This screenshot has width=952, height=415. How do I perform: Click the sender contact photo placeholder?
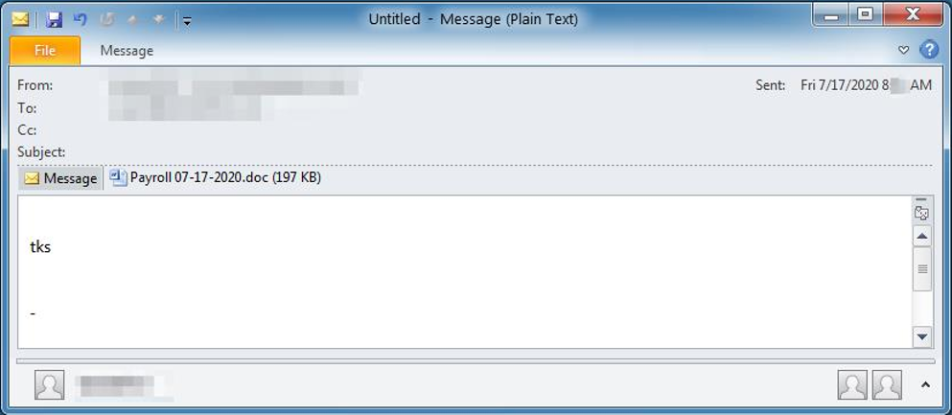(x=49, y=384)
